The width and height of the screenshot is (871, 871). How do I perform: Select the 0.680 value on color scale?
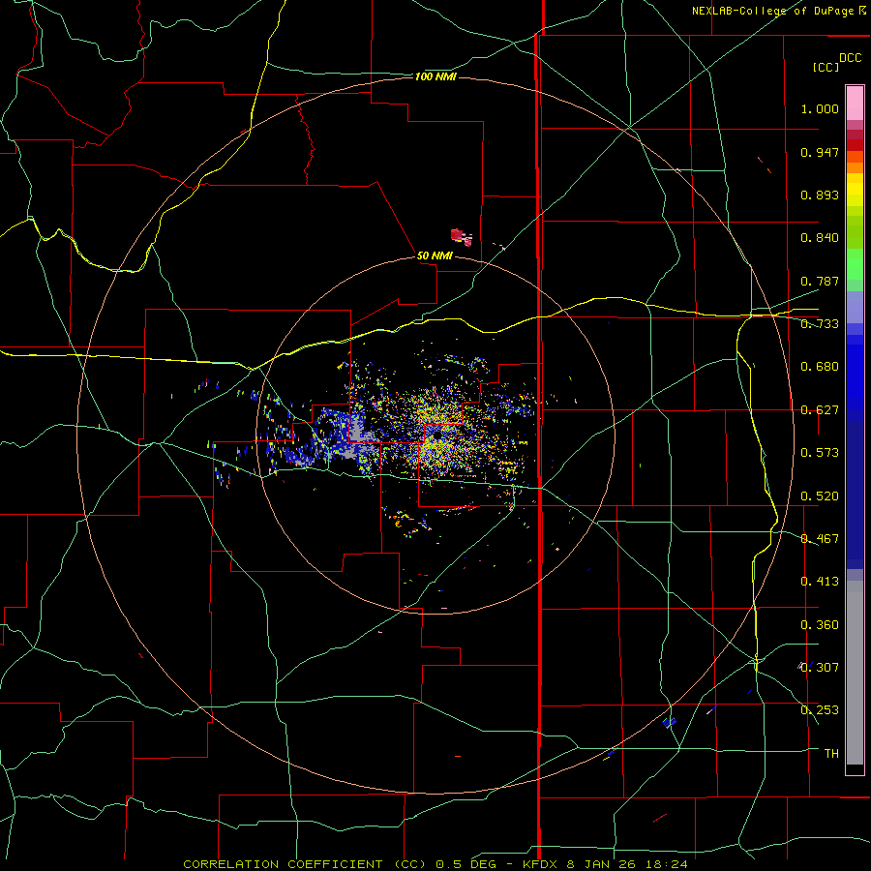pos(820,367)
